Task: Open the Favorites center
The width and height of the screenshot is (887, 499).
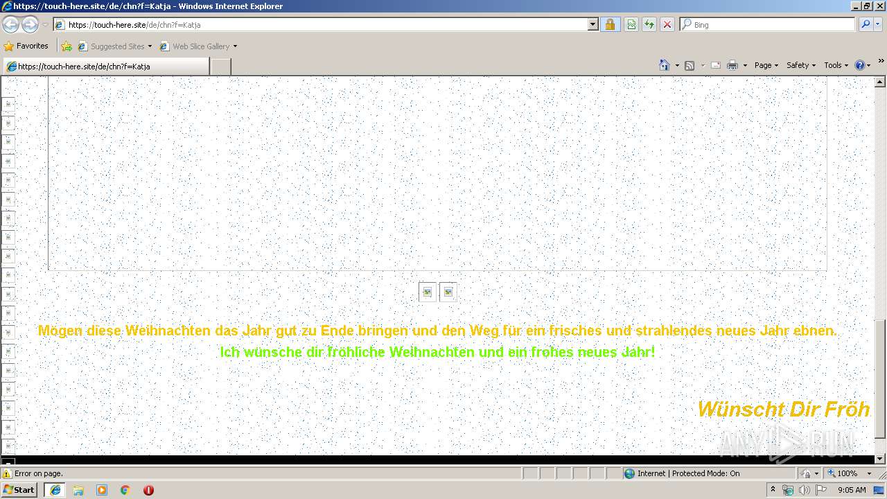Action: click(x=26, y=46)
